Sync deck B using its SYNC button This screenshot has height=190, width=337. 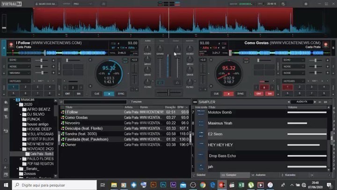pyautogui.click(x=241, y=94)
